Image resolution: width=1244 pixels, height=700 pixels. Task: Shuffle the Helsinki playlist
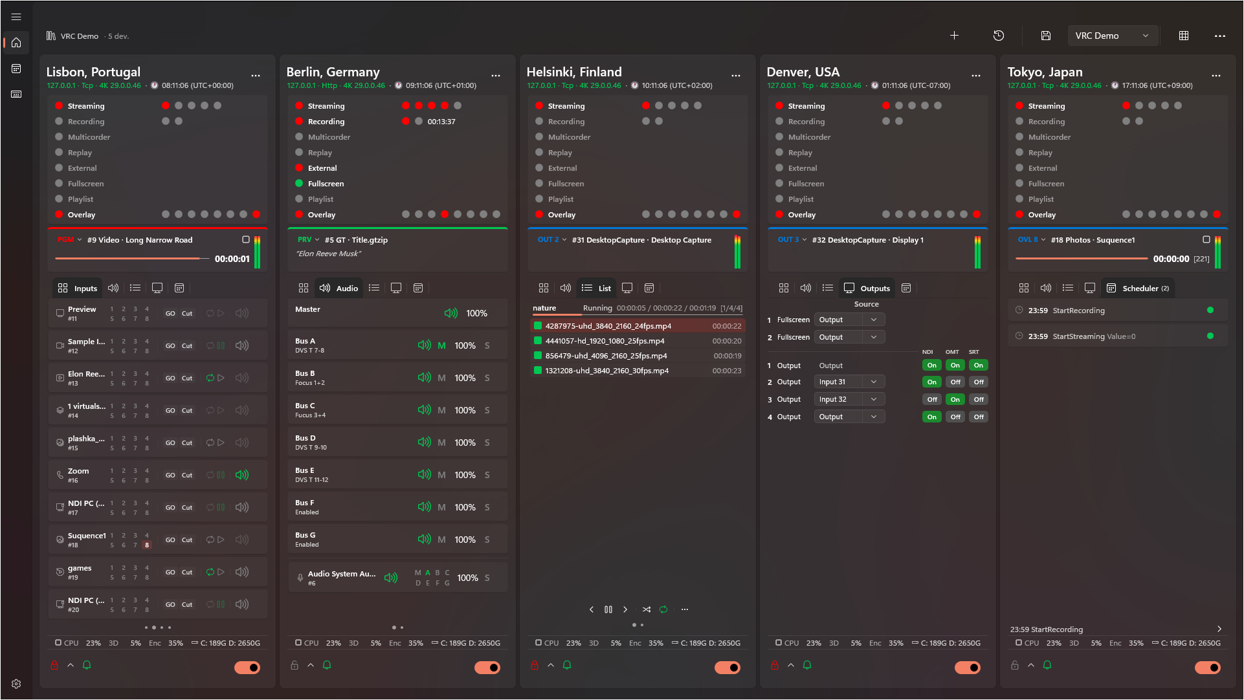coord(646,609)
